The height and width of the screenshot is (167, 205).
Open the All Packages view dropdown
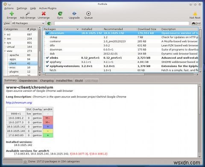pos(28,23)
